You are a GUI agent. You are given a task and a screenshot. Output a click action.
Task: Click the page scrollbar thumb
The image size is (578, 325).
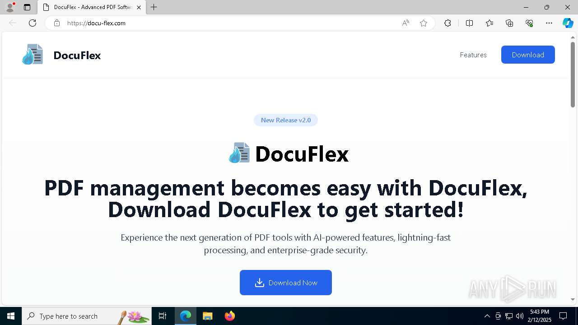tap(573, 74)
